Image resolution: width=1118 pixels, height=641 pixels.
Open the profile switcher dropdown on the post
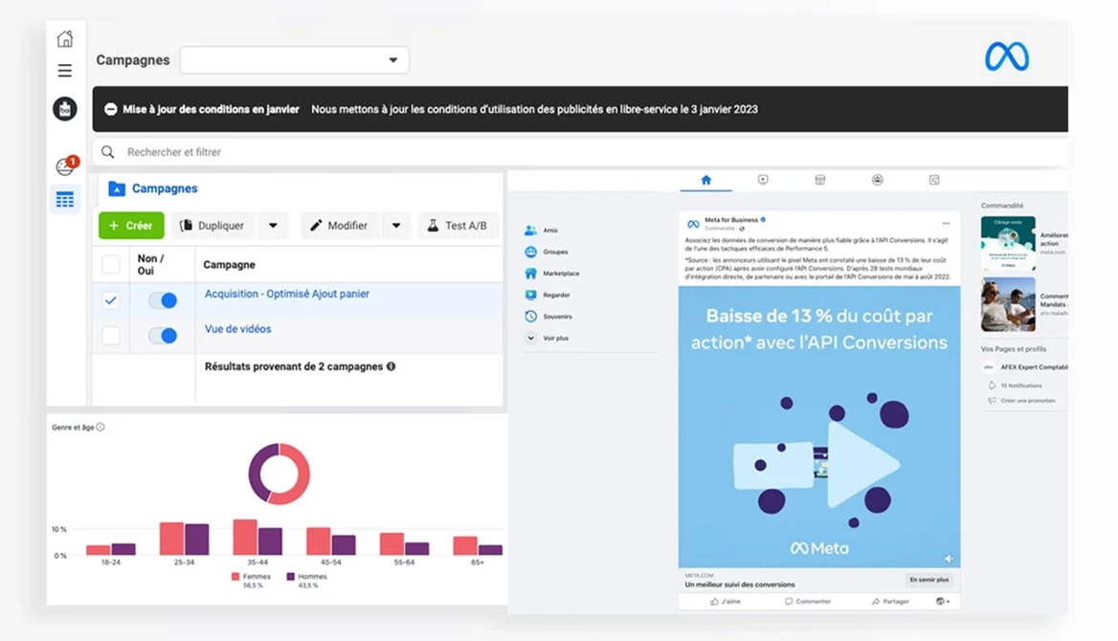(943, 601)
